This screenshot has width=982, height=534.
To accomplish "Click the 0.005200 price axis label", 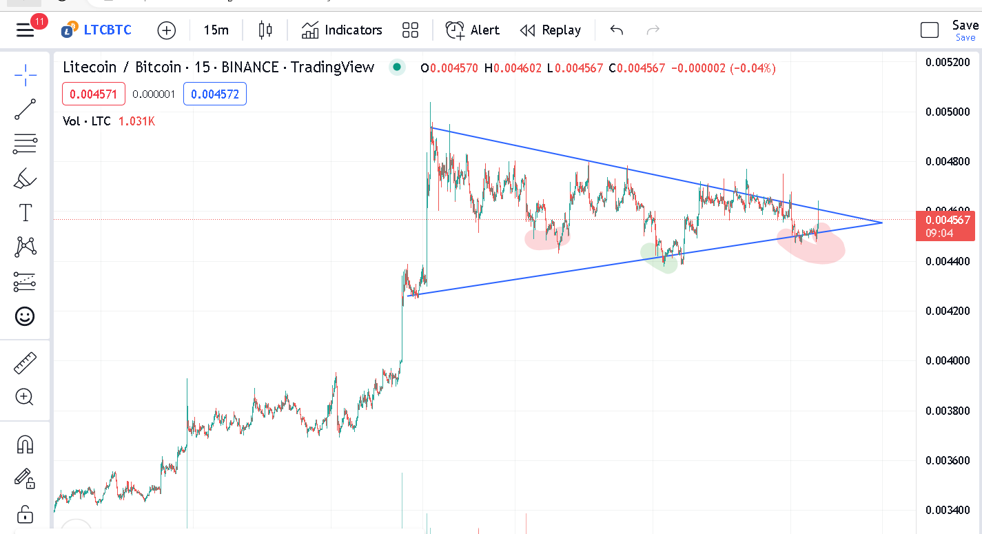I will click(x=948, y=62).
